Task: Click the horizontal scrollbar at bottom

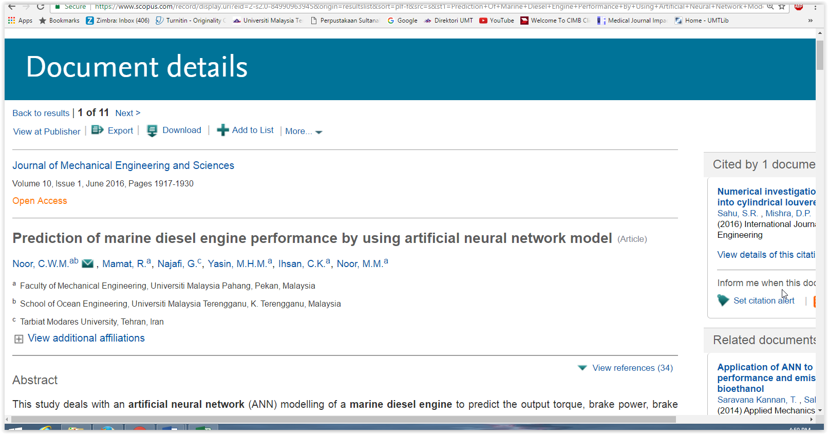Action: point(343,419)
